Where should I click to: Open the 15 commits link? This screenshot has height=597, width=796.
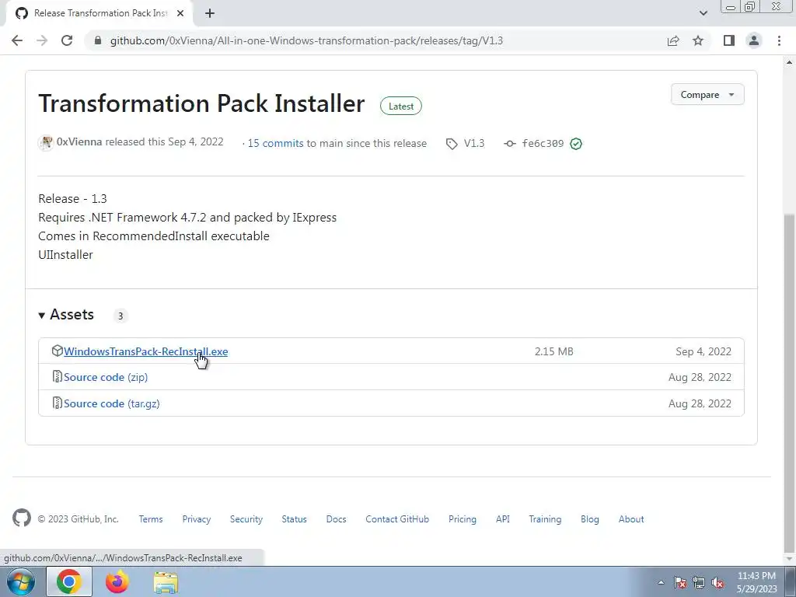click(275, 143)
